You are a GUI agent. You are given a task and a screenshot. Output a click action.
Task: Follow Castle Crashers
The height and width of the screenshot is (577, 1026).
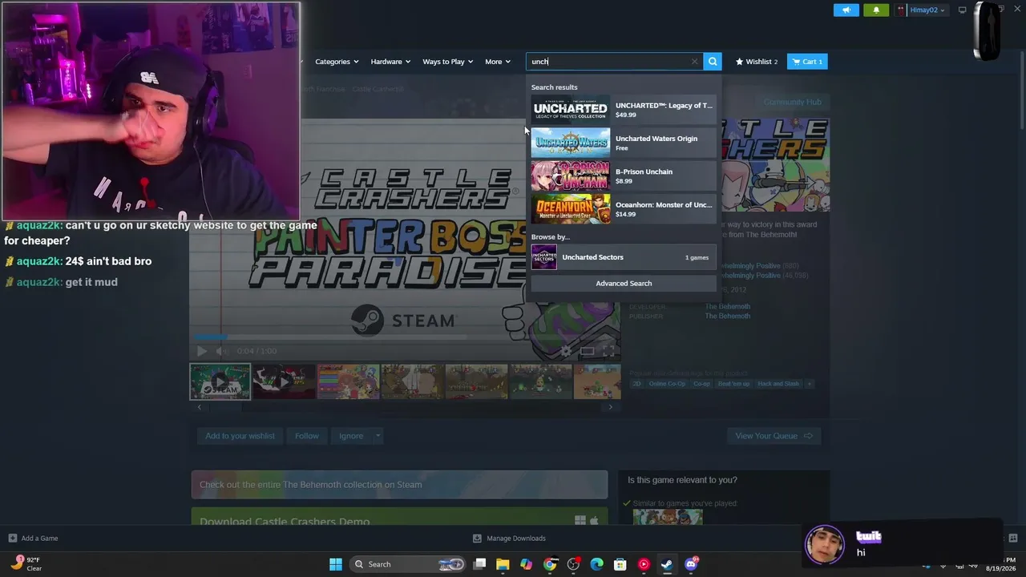tap(307, 436)
